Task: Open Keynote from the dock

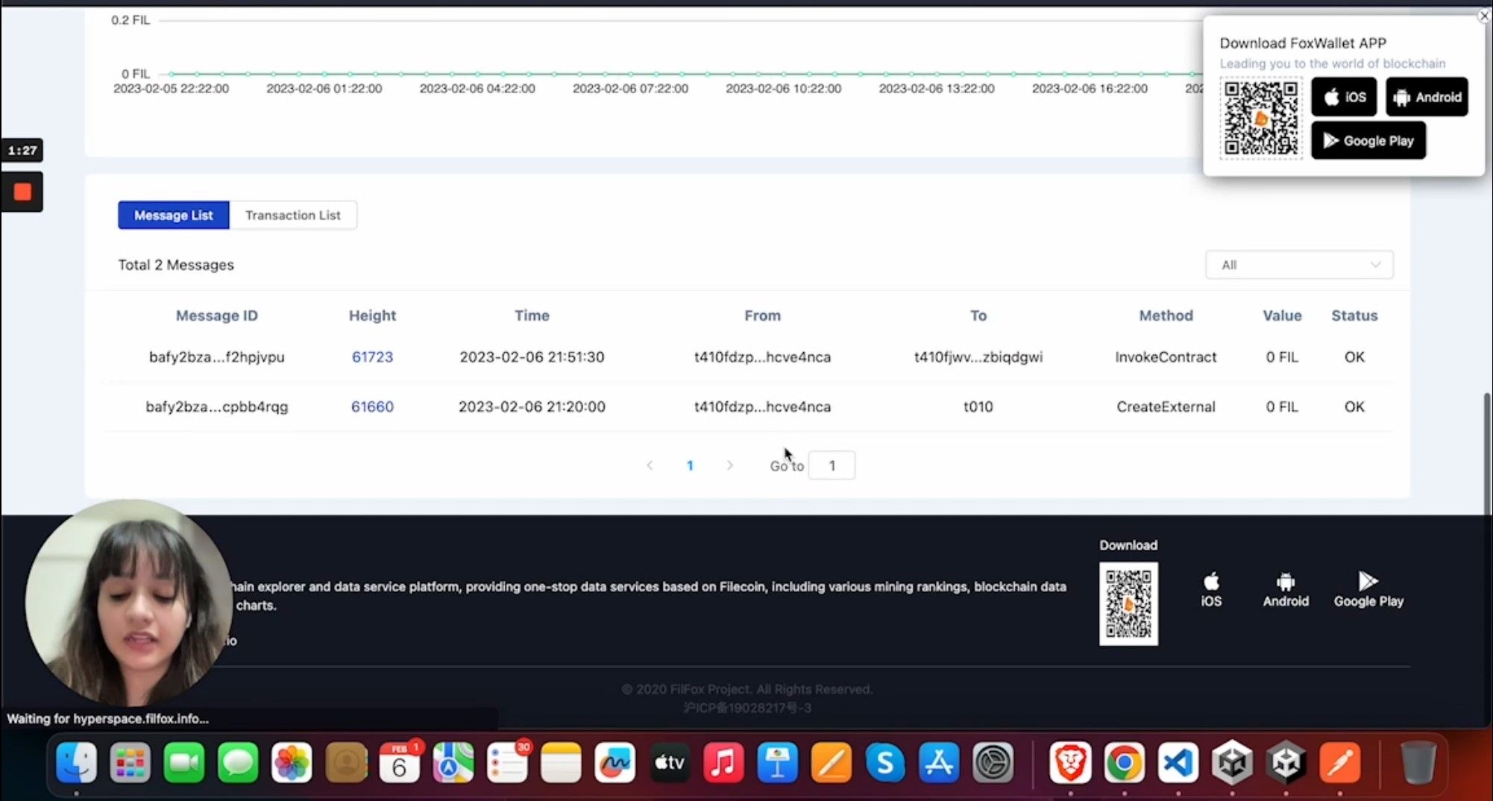Action: tap(777, 763)
